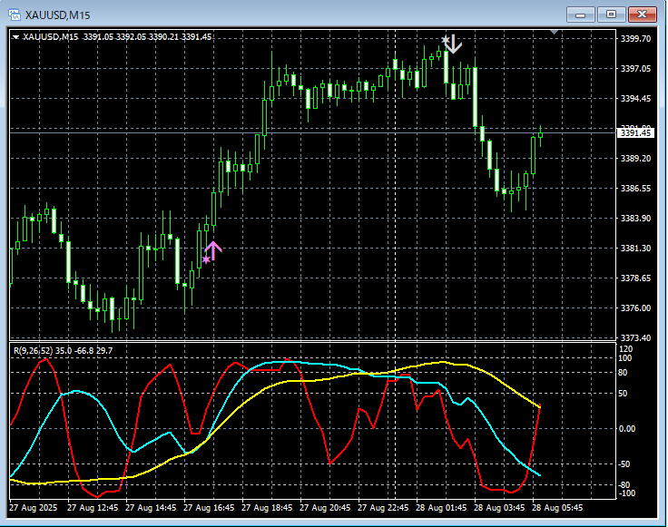Screen dimensions: 668x527
Task: Click the indicator scale value -50
Action: point(624,464)
